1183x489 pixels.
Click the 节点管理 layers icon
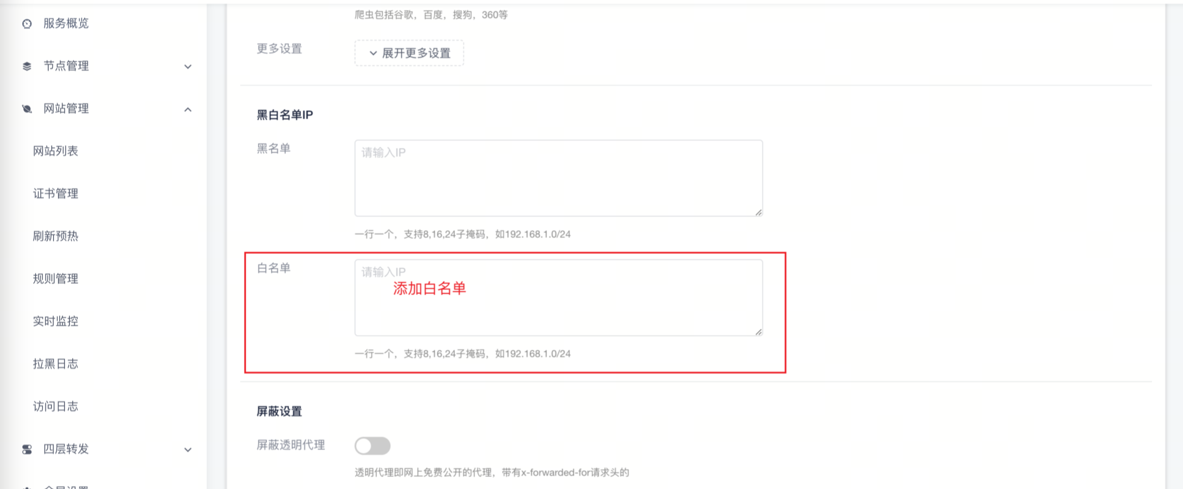pyautogui.click(x=27, y=67)
